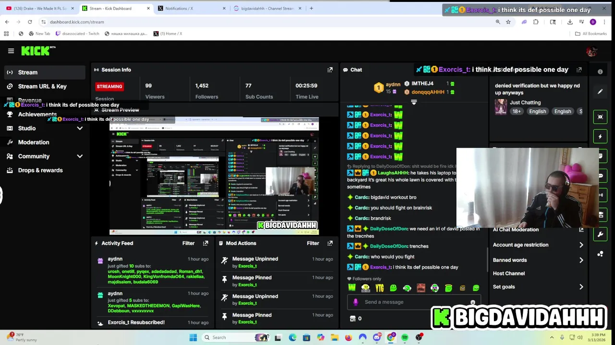Pop out the Session Info panel
The height and width of the screenshot is (345, 615).
(330, 70)
